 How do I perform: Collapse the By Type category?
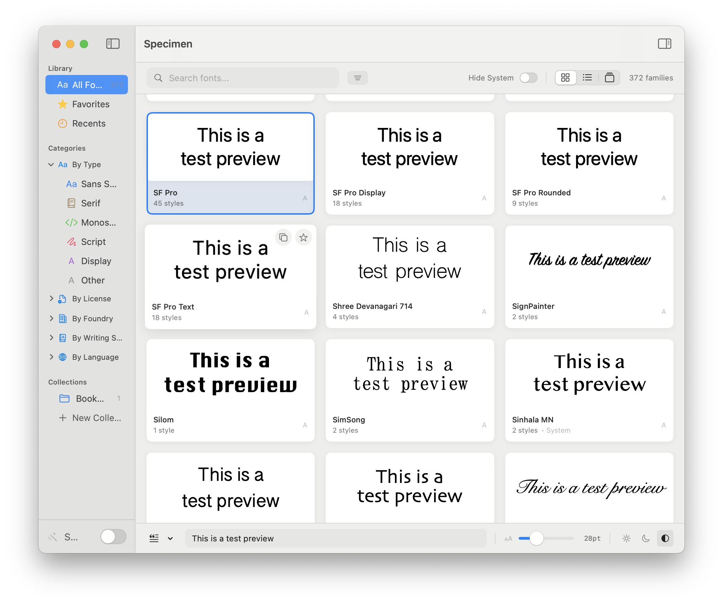pos(51,165)
